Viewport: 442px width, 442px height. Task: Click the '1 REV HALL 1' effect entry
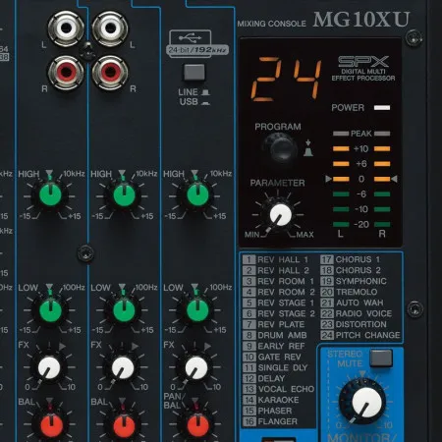pyautogui.click(x=276, y=260)
